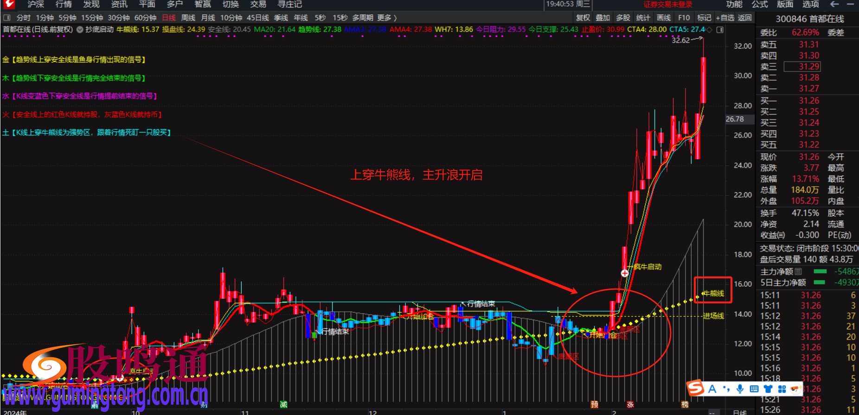Click the microphone voice input icon
This screenshot has height=415, width=859.
point(740,389)
